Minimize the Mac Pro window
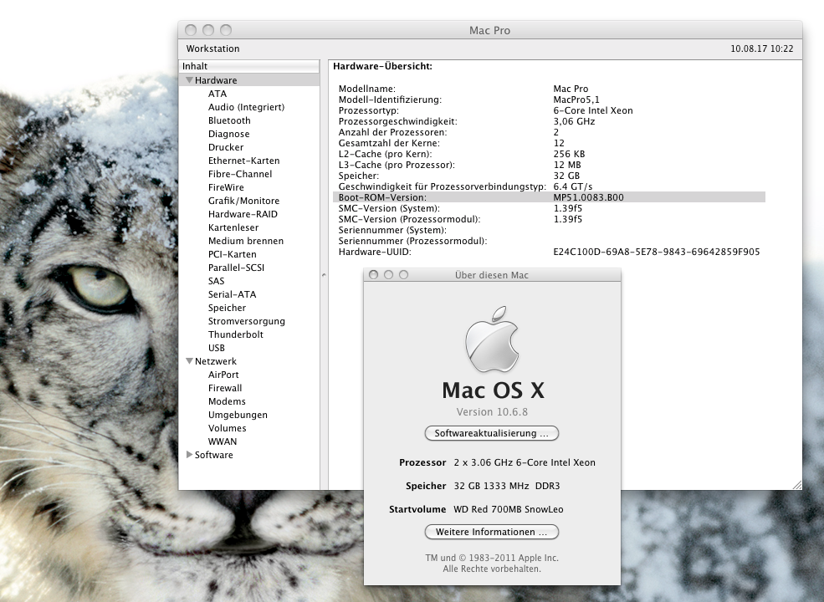The height and width of the screenshot is (602, 824). click(x=208, y=30)
